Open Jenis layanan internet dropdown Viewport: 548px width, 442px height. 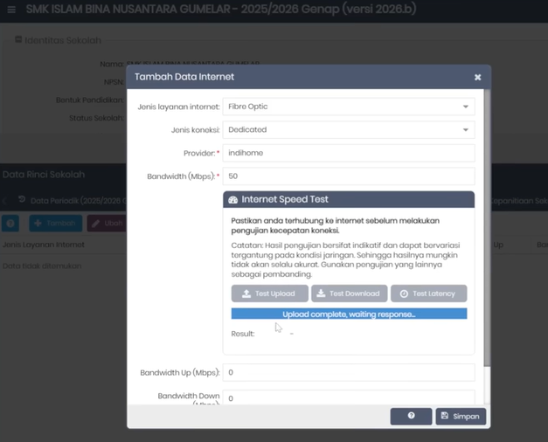(x=349, y=107)
